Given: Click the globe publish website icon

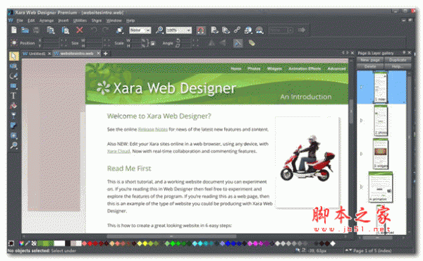Looking at the screenshot, I should (248, 30).
